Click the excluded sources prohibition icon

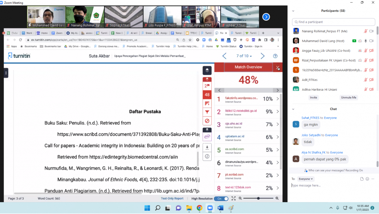[x=207, y=121]
